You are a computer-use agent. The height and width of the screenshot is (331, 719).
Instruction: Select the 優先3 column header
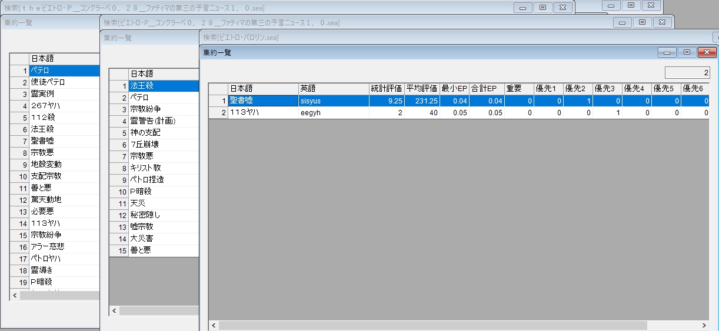click(607, 89)
